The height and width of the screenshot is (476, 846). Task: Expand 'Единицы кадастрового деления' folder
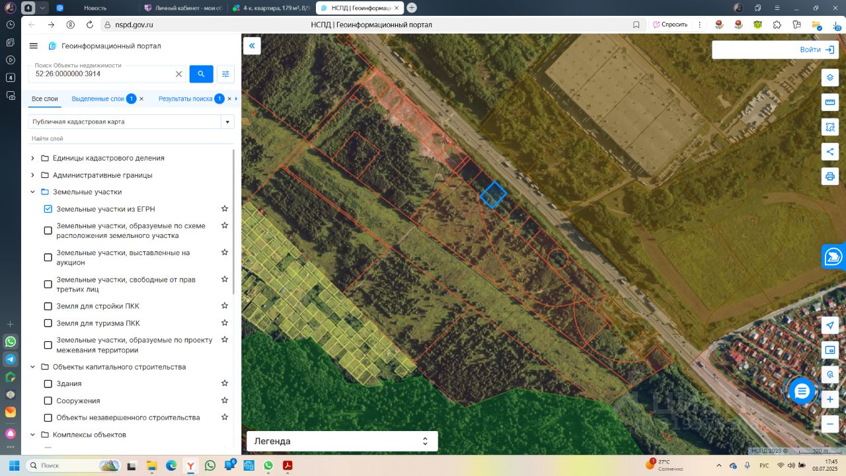point(33,158)
